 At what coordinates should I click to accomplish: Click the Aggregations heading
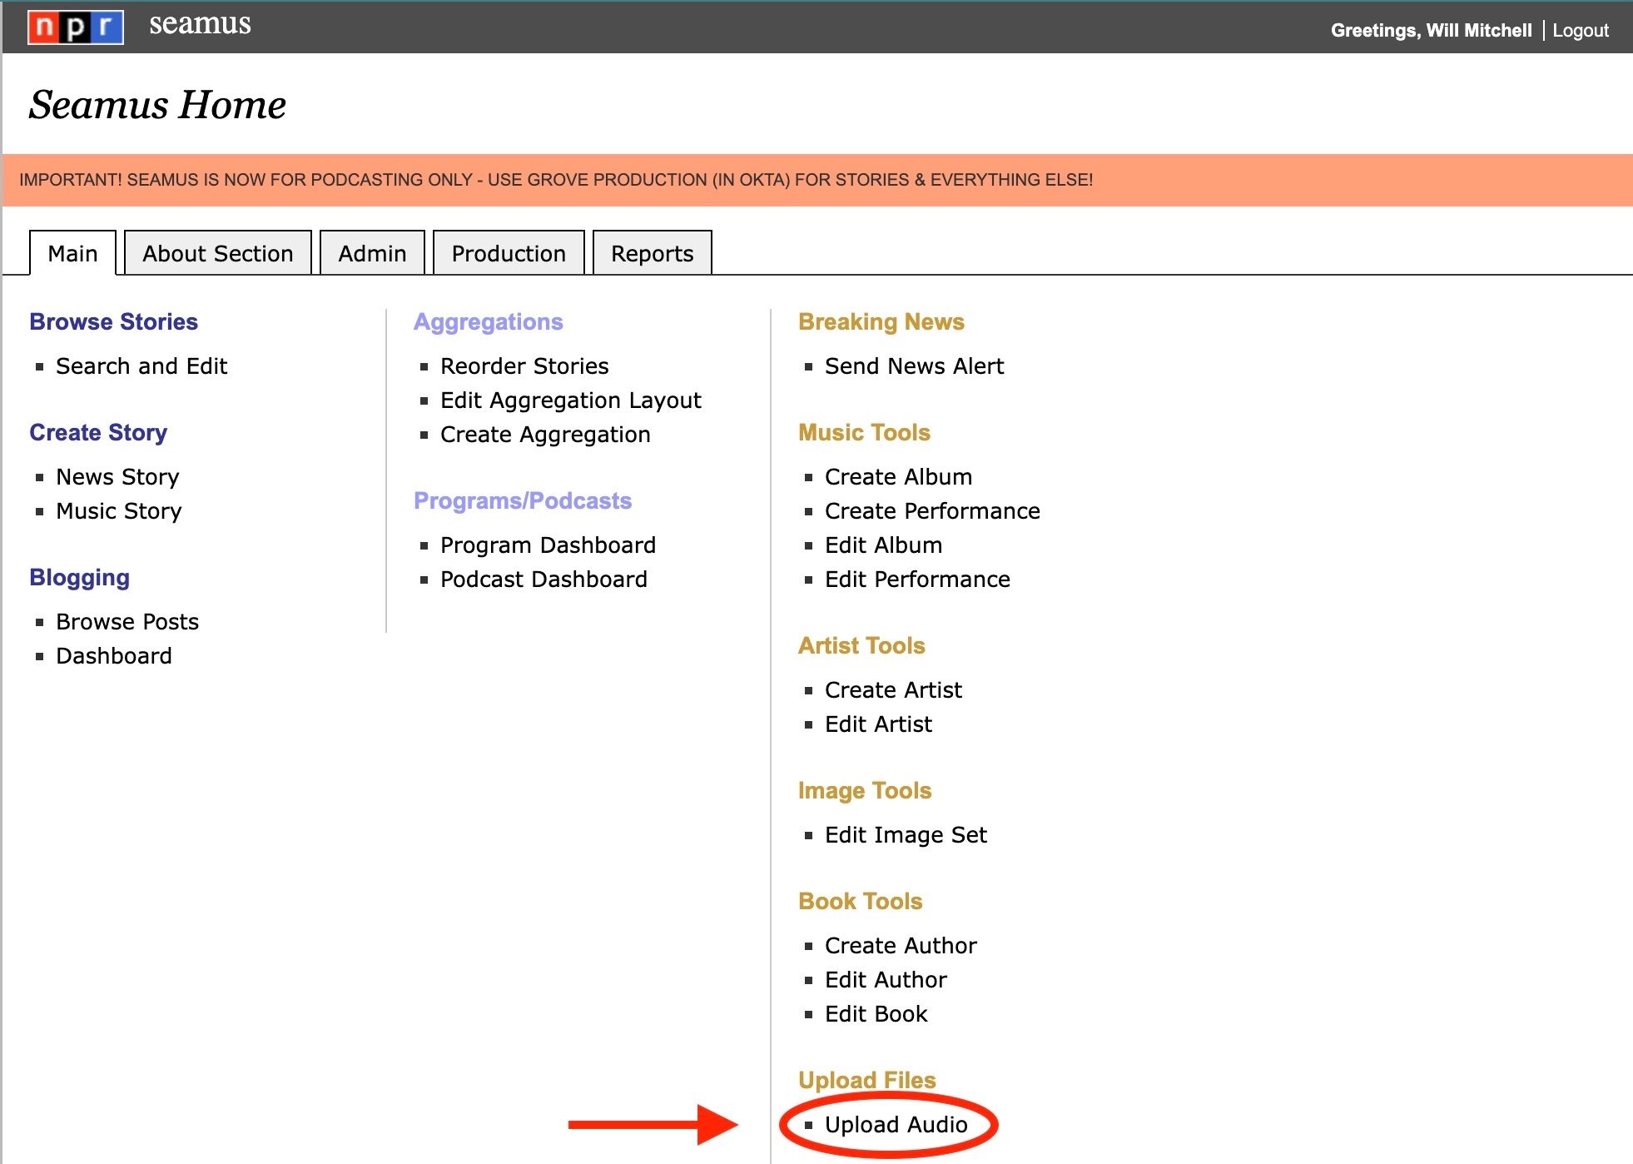tap(489, 322)
